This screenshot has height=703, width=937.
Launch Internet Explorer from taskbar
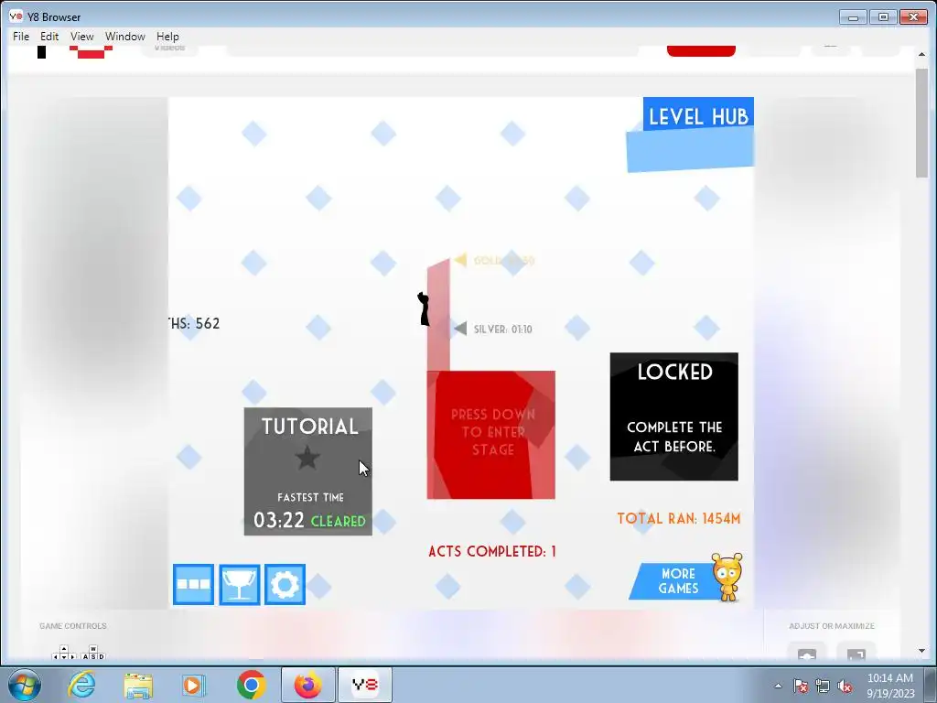[x=81, y=685]
